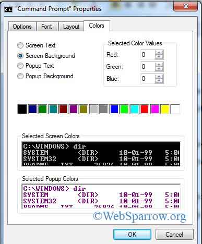The width and height of the screenshot is (202, 244).
Task: Pick the bright red color swatch
Action: 145,109
